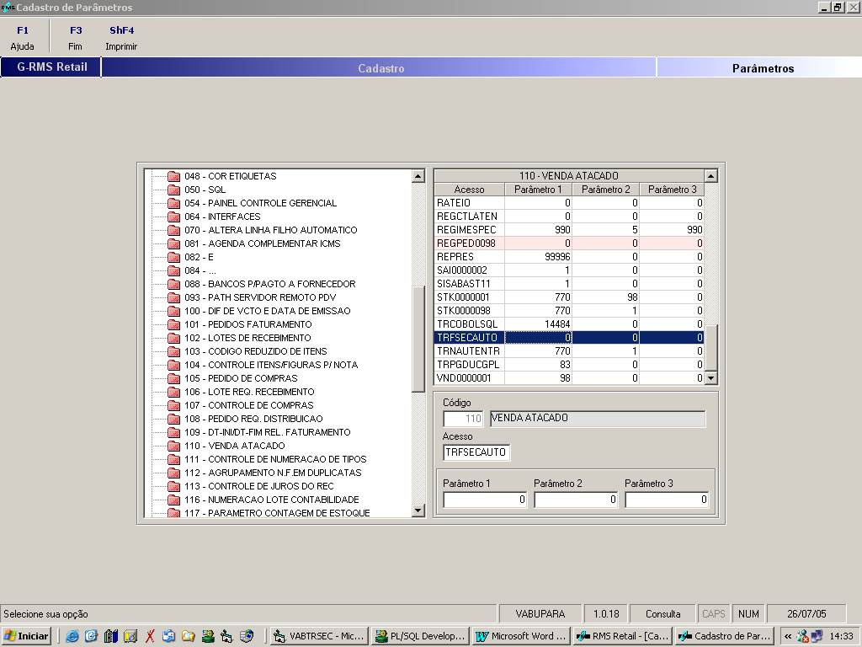This screenshot has height=647, width=862.
Task: Select the REGIMESPEC row in the grid
Action: (468, 230)
